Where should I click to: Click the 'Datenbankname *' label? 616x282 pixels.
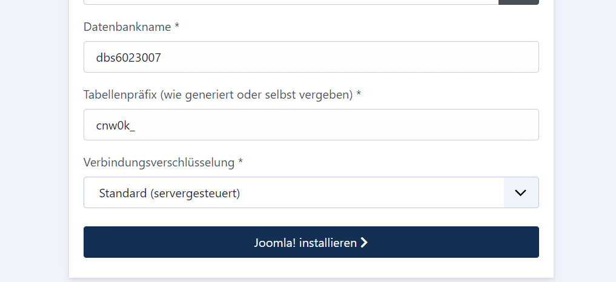131,27
